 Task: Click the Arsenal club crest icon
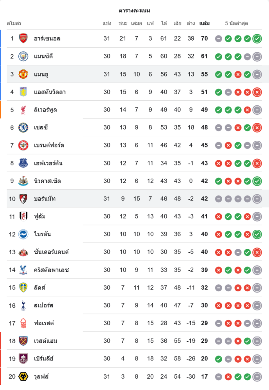tap(23, 38)
